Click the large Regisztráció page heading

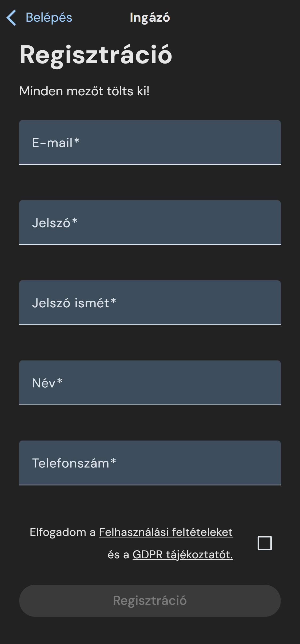96,55
